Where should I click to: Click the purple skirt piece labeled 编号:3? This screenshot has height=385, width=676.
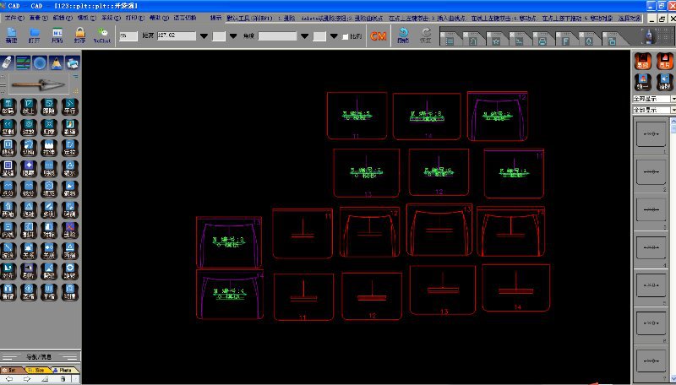[229, 242]
